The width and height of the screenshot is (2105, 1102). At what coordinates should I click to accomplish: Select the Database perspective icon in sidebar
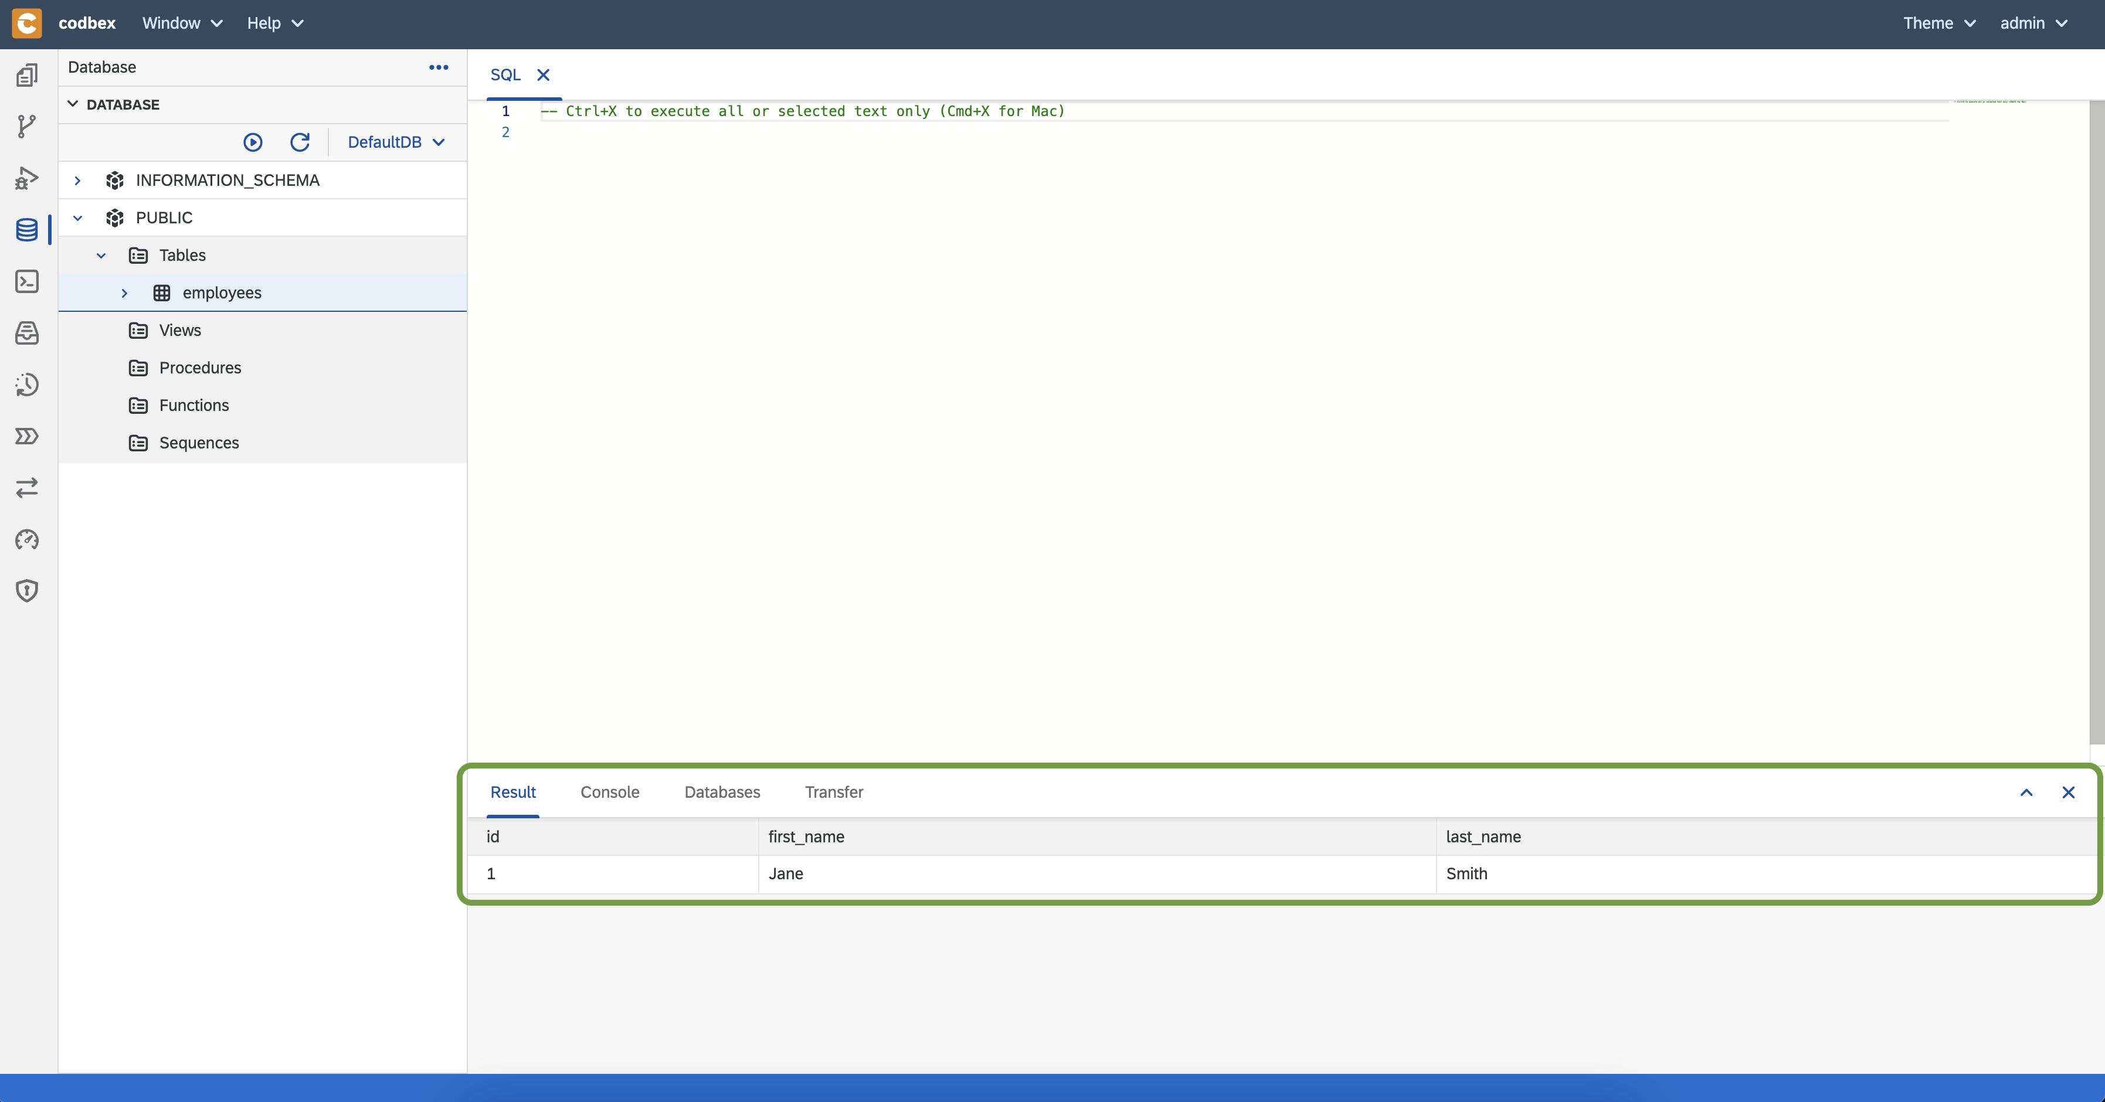[27, 230]
